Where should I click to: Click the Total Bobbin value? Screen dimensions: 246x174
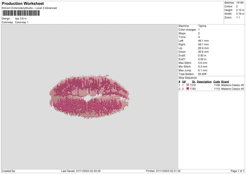pos(203,74)
